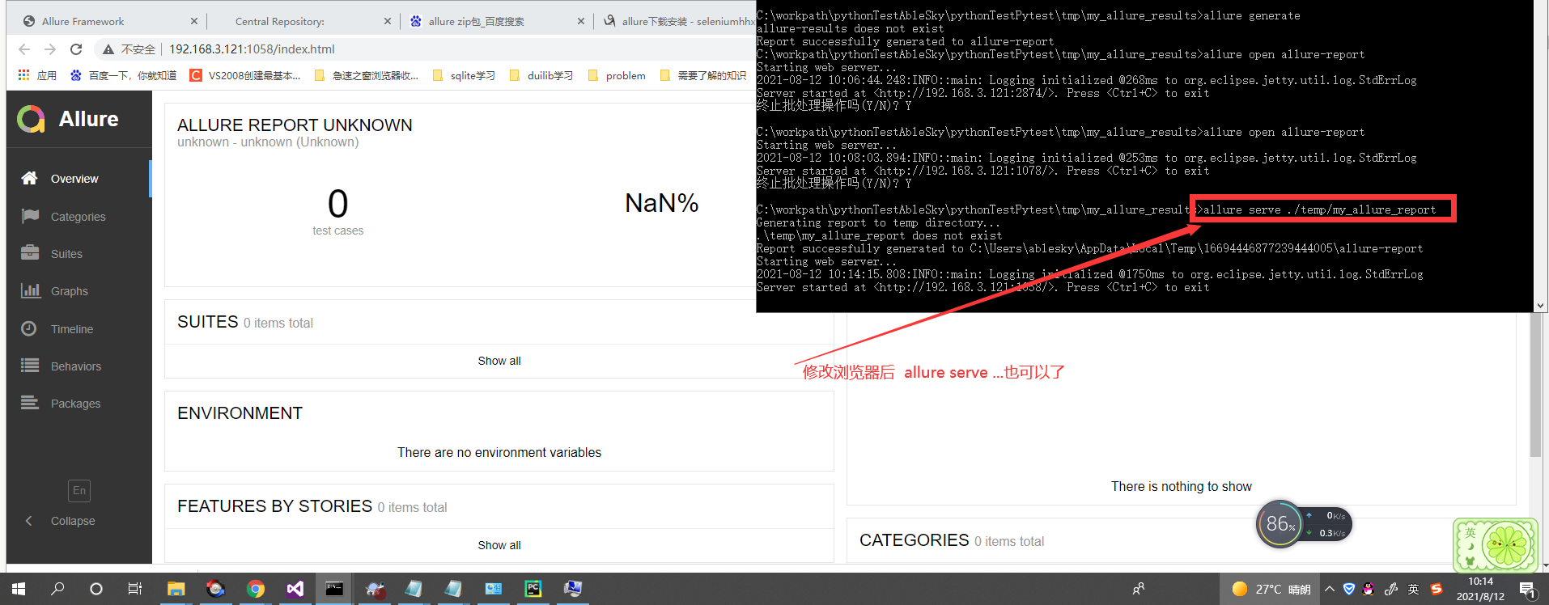Image resolution: width=1549 pixels, height=605 pixels.
Task: Switch to the Allure Framework tab
Action: [x=107, y=21]
